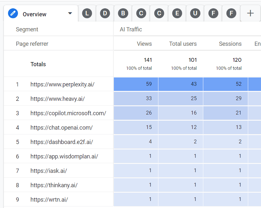The width and height of the screenshot is (261, 208).
Task: Click dashboard.e2f.ai Views cell 4
Action: [x=136, y=142]
